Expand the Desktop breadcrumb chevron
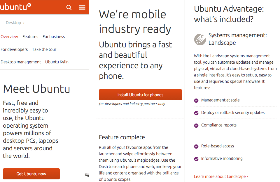 point(24,23)
